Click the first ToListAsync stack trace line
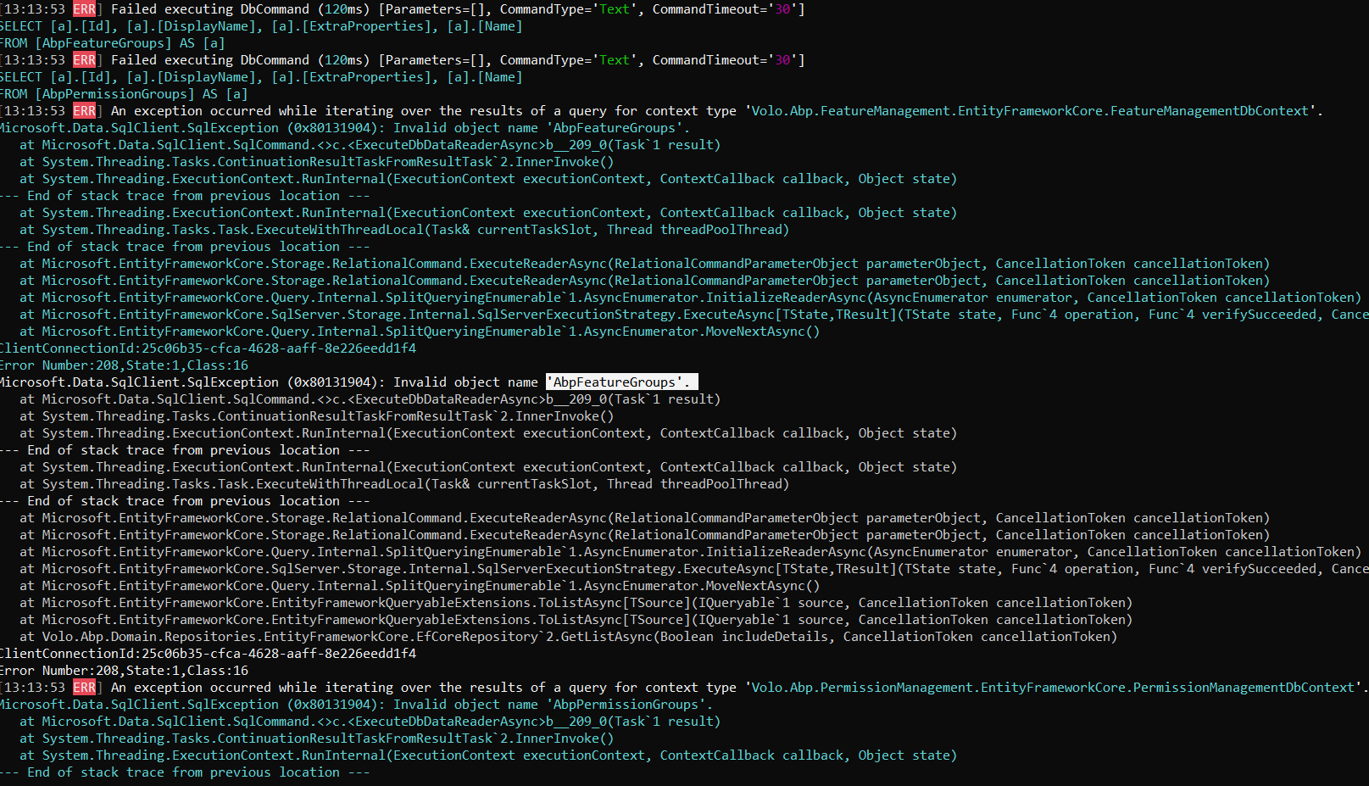This screenshot has width=1369, height=786. (576, 603)
